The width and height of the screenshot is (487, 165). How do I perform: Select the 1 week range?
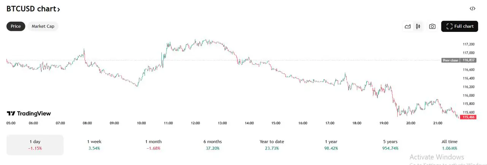94,145
